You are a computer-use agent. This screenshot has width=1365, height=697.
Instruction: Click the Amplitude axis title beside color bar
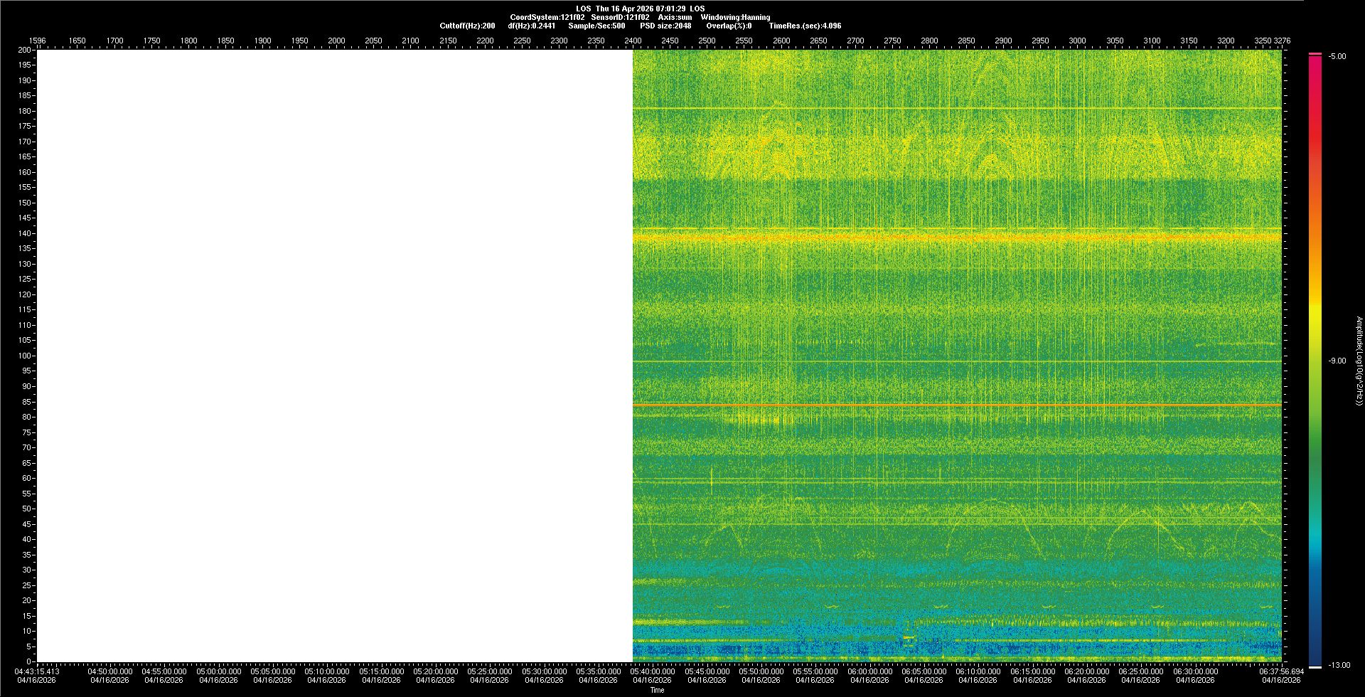1359,361
